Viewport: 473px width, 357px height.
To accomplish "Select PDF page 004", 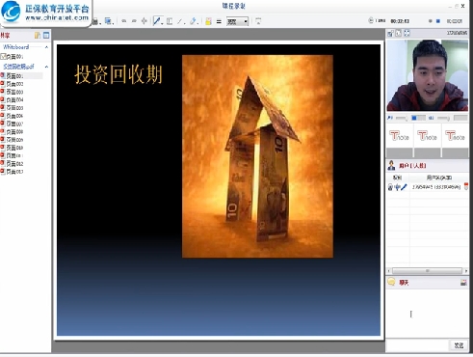I will coord(13,100).
